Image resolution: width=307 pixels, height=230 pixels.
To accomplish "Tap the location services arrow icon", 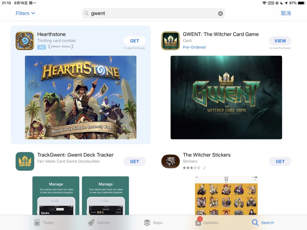I will point(286,3).
